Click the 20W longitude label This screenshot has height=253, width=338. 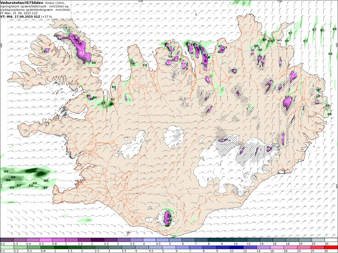pyautogui.click(x=140, y=1)
